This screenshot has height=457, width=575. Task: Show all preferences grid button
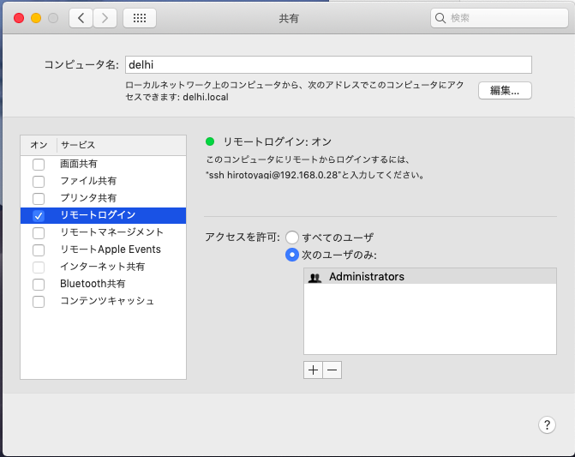point(140,18)
